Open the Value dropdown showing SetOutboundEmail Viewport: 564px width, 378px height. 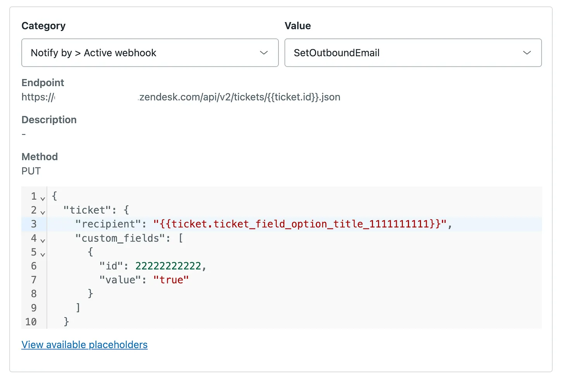pyautogui.click(x=413, y=53)
